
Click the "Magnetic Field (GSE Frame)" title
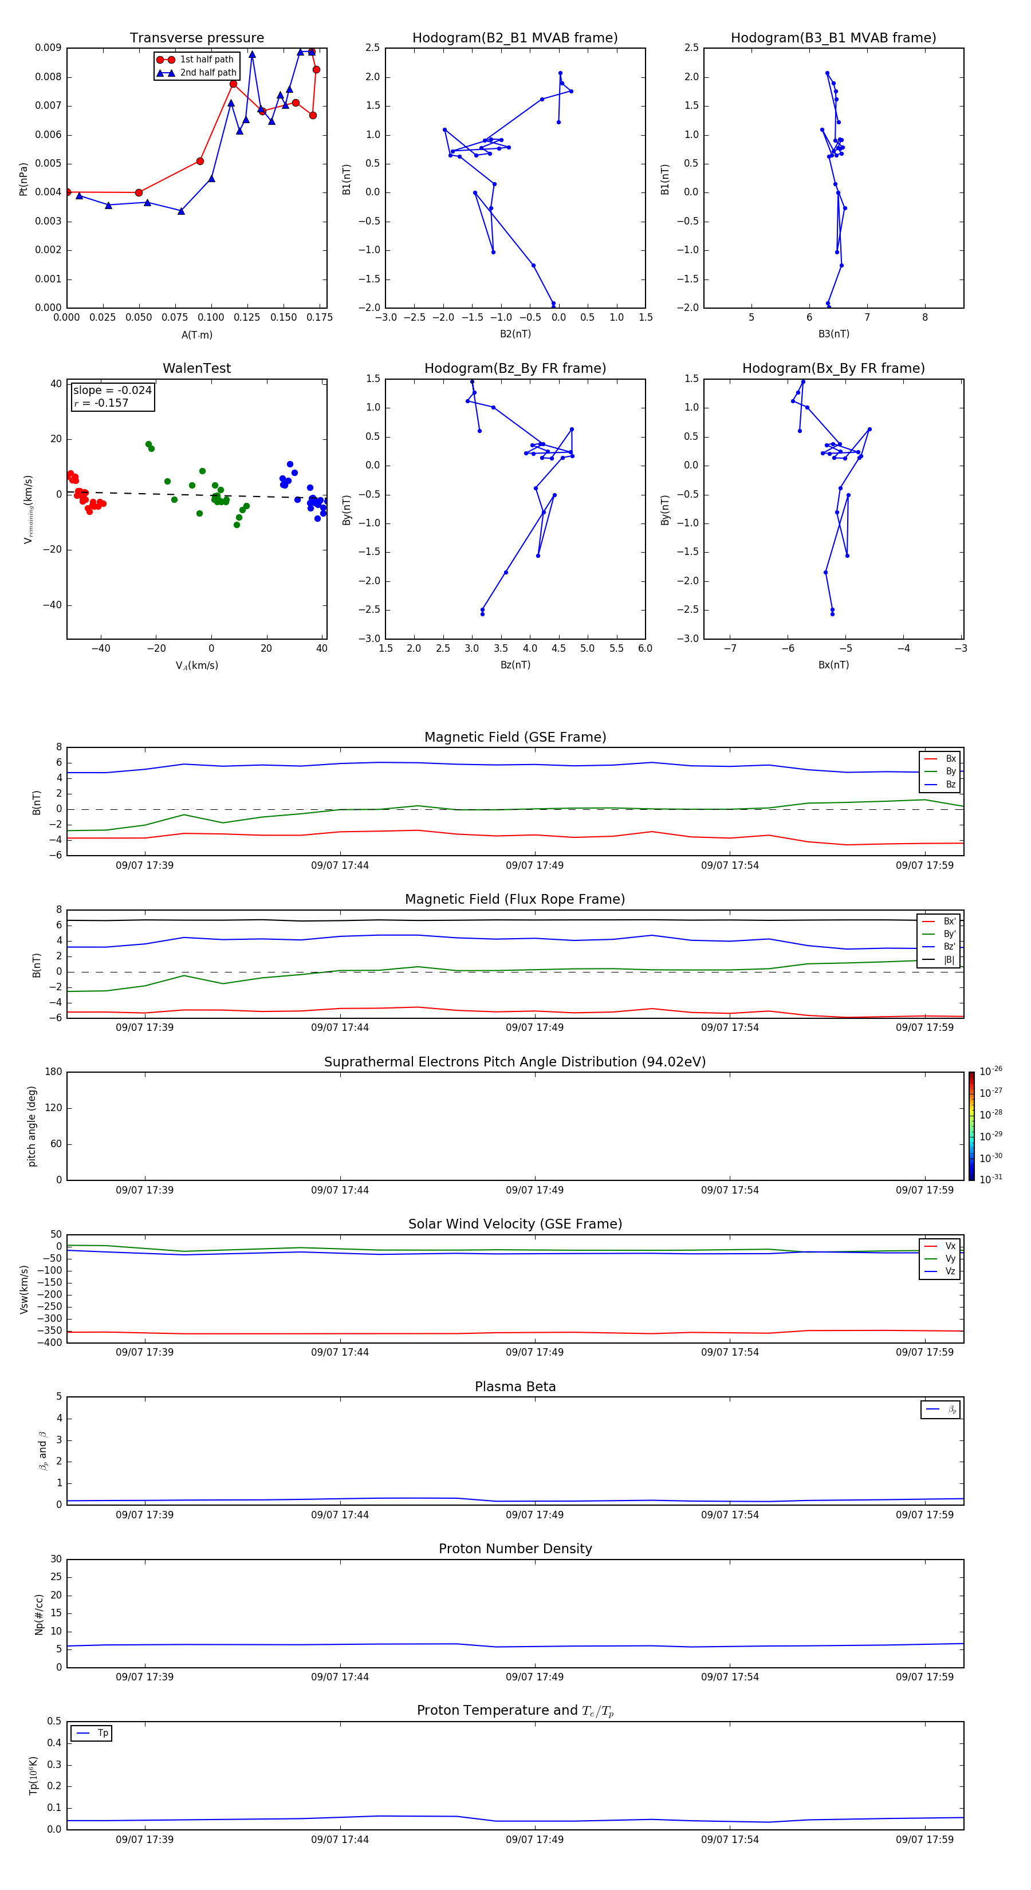[x=515, y=737]
